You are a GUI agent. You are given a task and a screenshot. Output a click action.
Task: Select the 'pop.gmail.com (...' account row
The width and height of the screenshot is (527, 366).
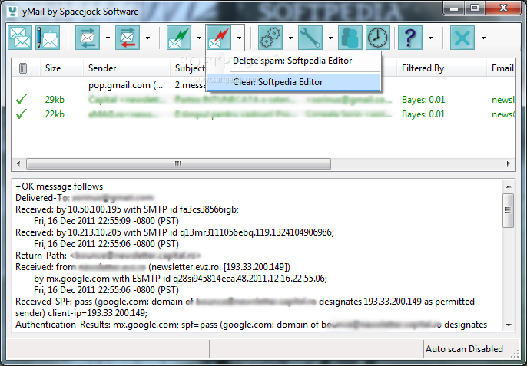(x=126, y=85)
